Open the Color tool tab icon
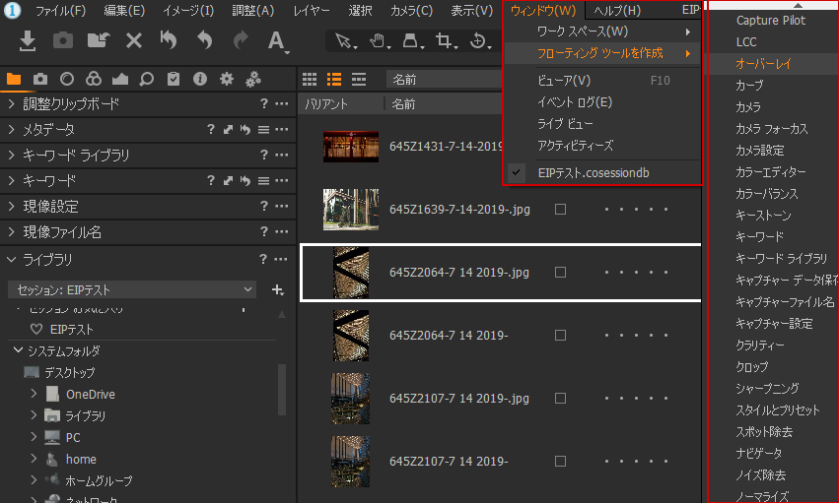Viewport: 839px width, 503px height. tap(93, 79)
